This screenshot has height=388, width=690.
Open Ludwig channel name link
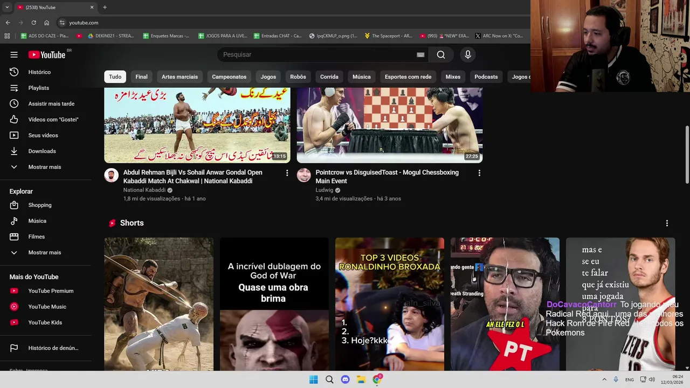325,190
